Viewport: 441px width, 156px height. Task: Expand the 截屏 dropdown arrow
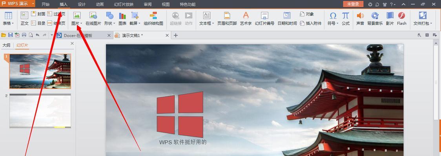click(139, 23)
